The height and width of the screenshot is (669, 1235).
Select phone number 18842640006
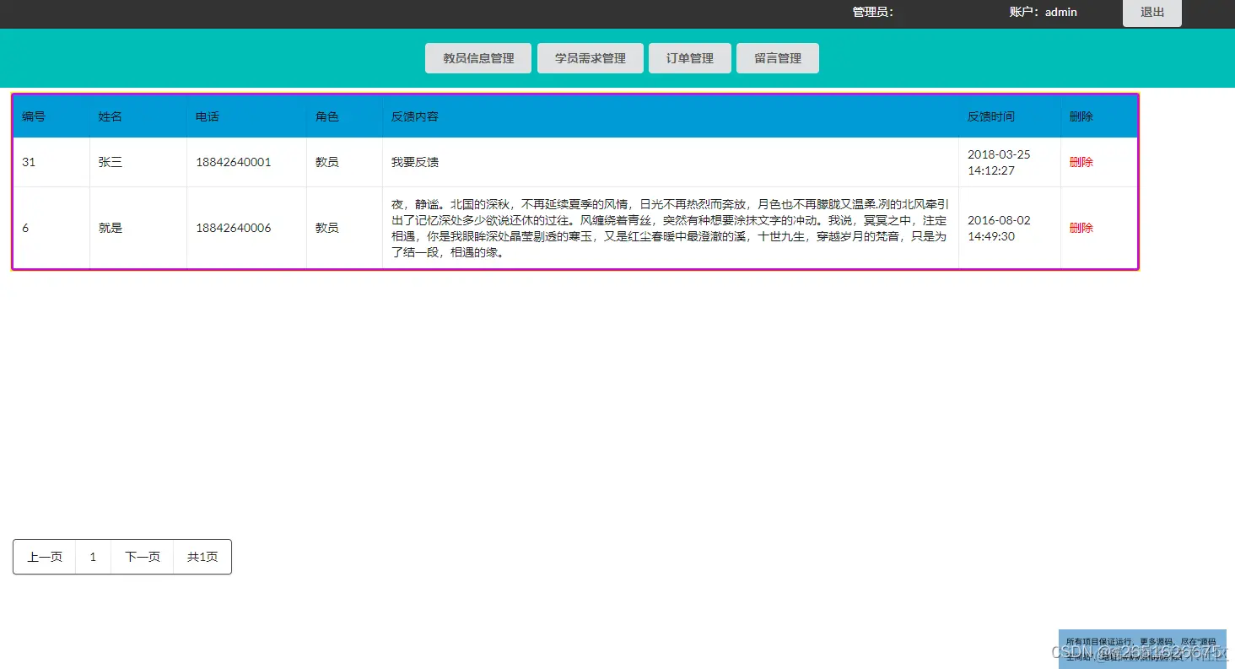coord(234,228)
